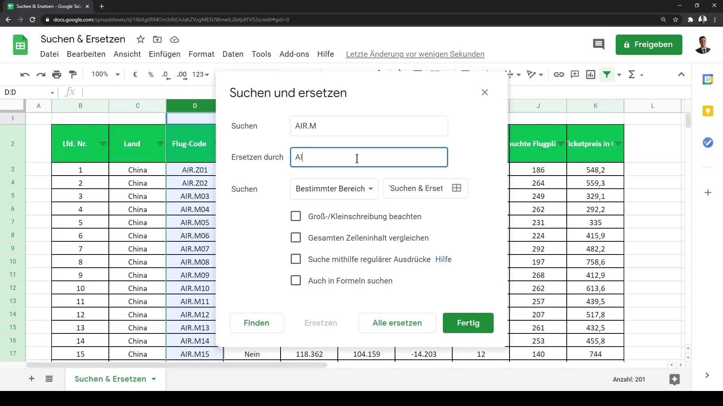This screenshot has width=723, height=406.
Task: Open the Einfügen menu
Action: pos(165,54)
